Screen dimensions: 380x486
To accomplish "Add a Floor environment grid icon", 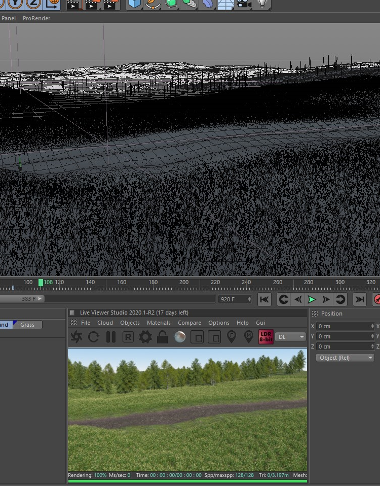I will [x=225, y=4].
